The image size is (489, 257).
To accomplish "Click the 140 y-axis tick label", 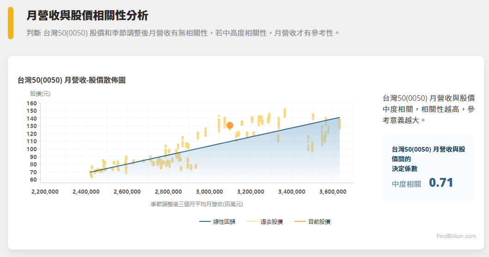I will coord(32,119).
